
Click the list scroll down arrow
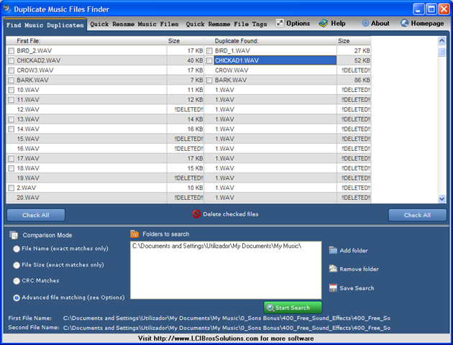(441, 198)
